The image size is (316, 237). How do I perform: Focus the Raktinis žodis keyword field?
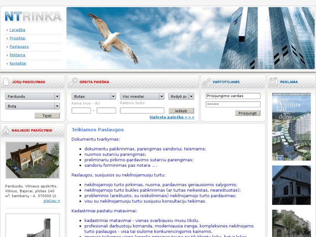[142, 110]
